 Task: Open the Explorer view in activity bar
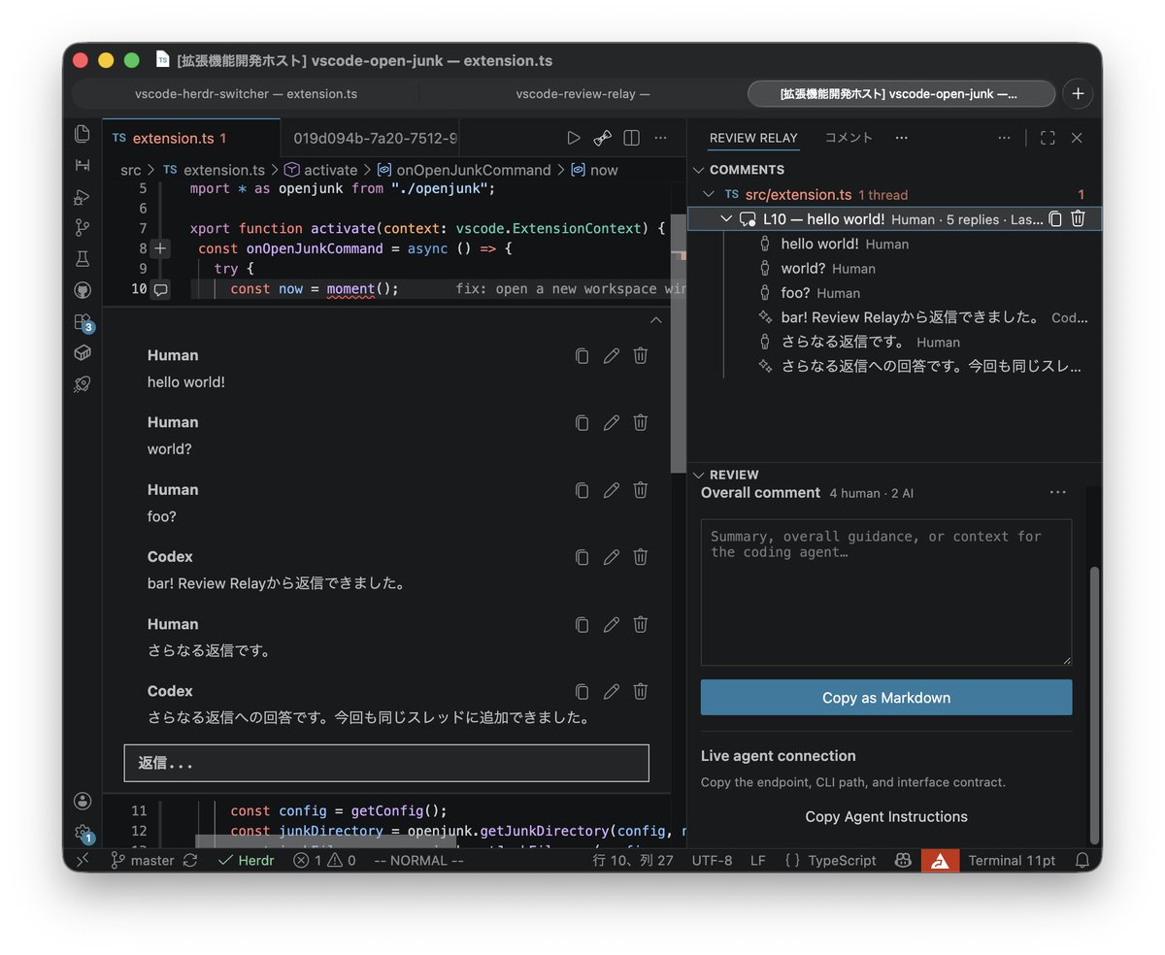click(83, 134)
